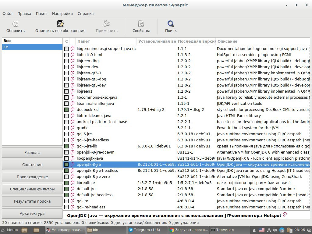Click Отметить все обновления toolbar icon
The width and height of the screenshot is (312, 234).
60,24
